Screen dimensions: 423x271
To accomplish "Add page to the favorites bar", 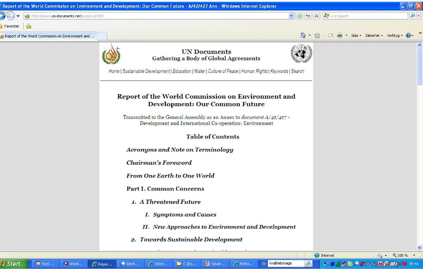I will tap(29, 26).
